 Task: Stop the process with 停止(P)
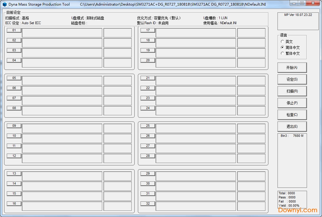292,103
